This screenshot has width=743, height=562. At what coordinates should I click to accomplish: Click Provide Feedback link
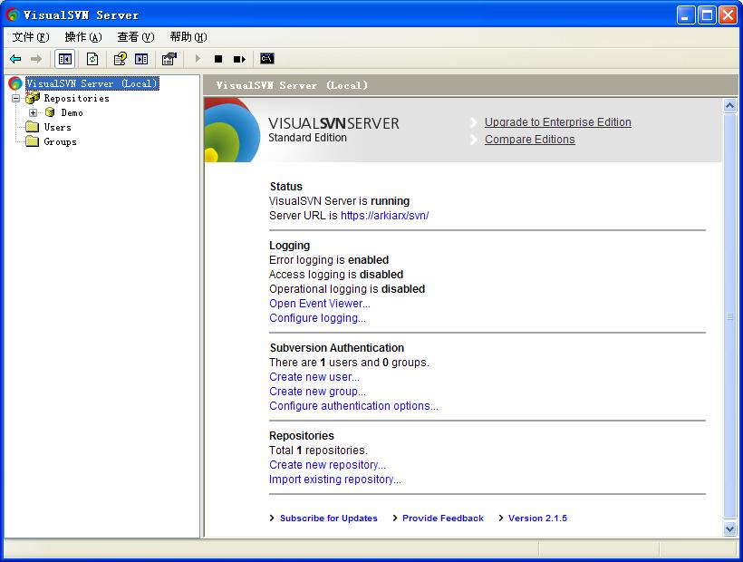(443, 518)
